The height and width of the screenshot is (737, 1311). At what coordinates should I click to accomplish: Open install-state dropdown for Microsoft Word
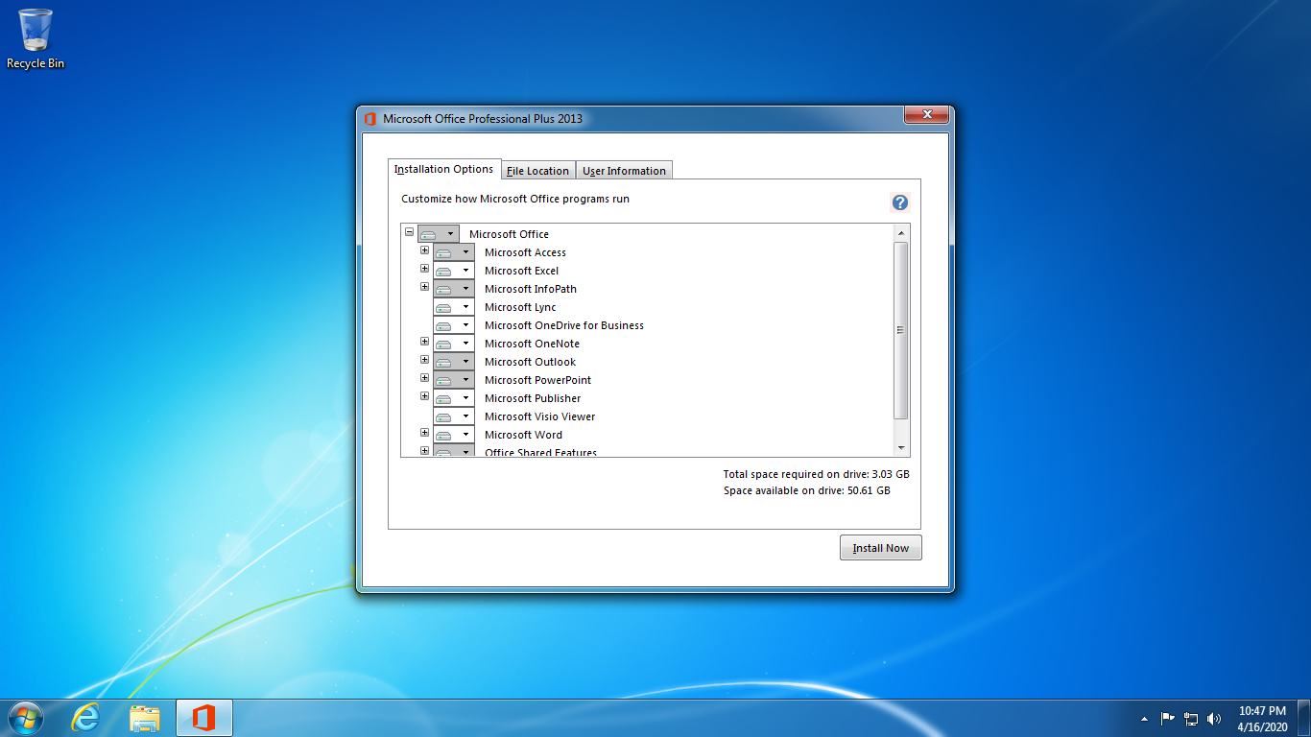[x=454, y=435]
